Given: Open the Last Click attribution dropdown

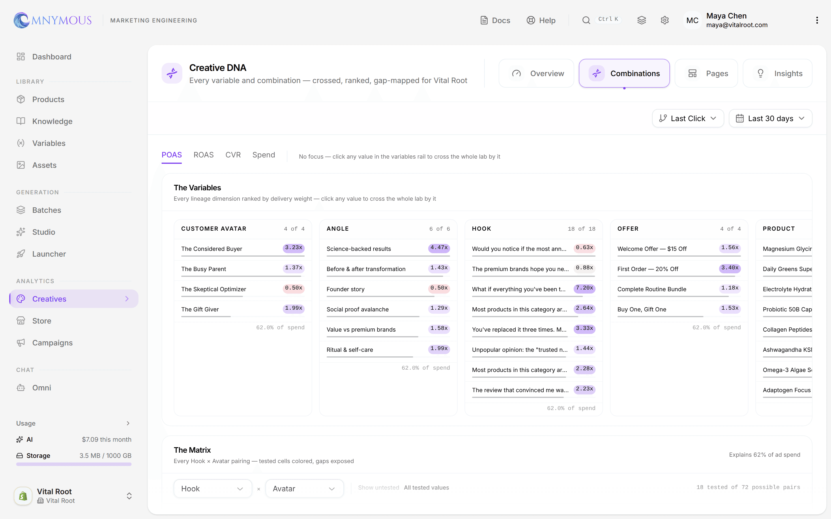Looking at the screenshot, I should pos(688,119).
